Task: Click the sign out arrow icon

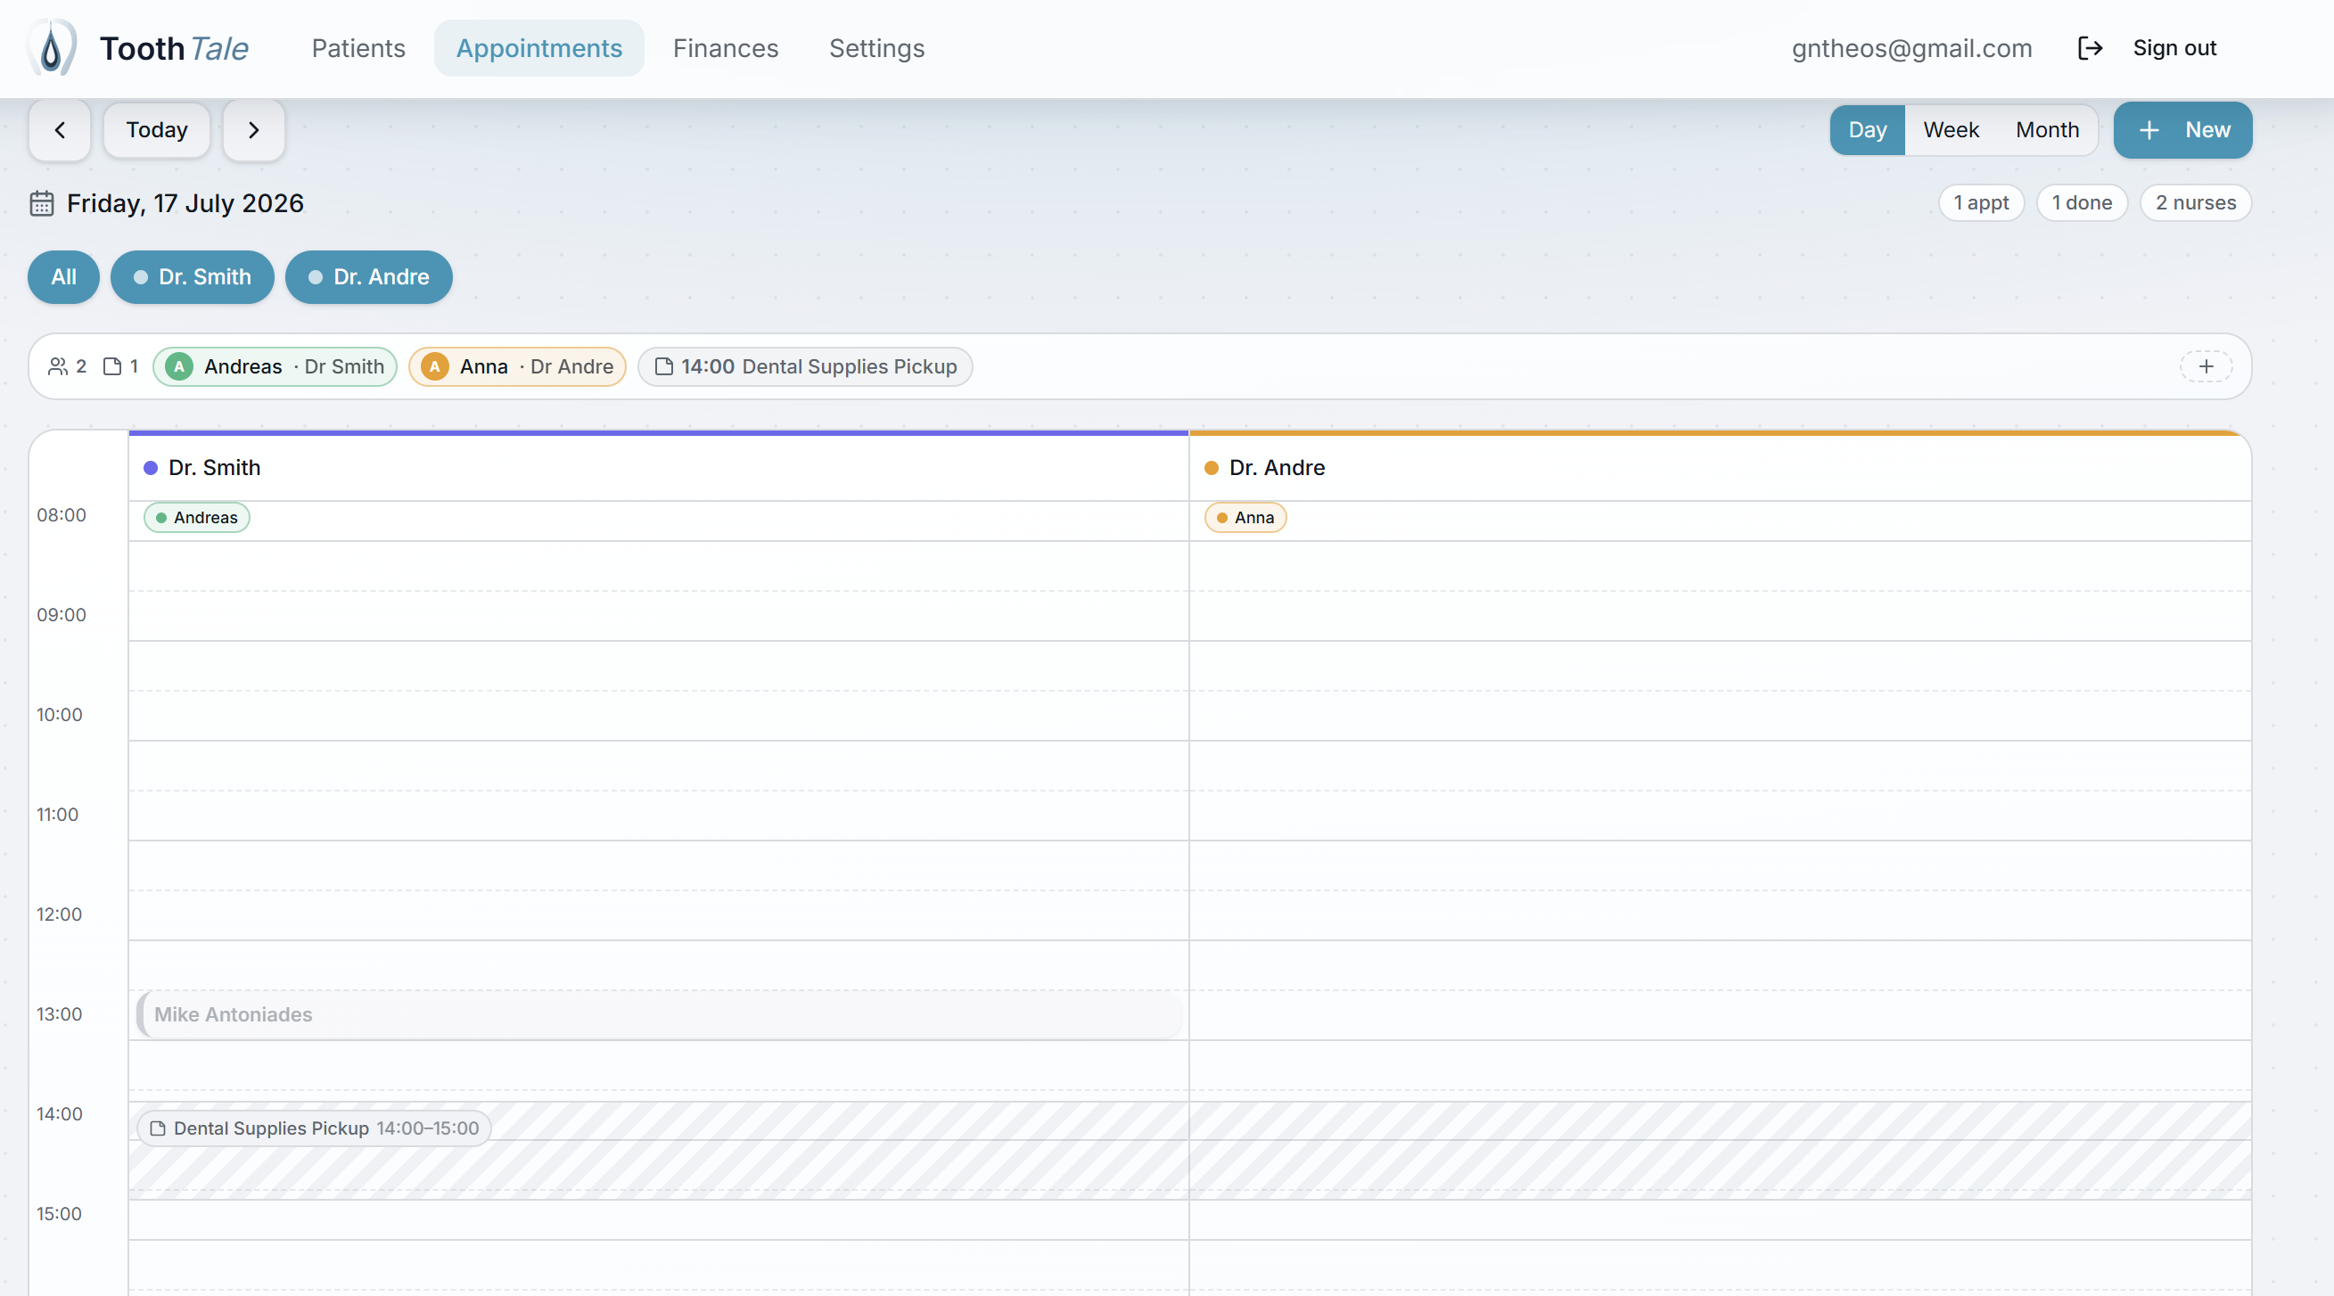Action: (x=2090, y=48)
